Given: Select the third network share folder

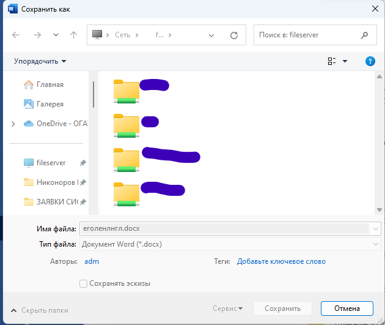Looking at the screenshot, I should pyautogui.click(x=127, y=160).
